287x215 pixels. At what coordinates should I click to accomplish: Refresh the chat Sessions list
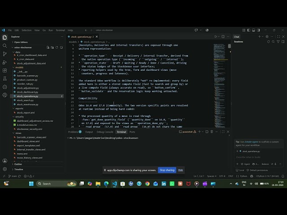[x=268, y=42]
